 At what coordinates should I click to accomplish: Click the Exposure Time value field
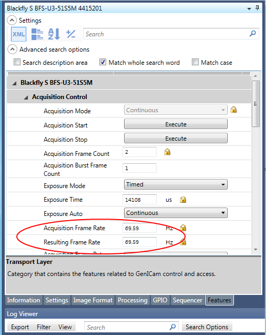click(139, 200)
